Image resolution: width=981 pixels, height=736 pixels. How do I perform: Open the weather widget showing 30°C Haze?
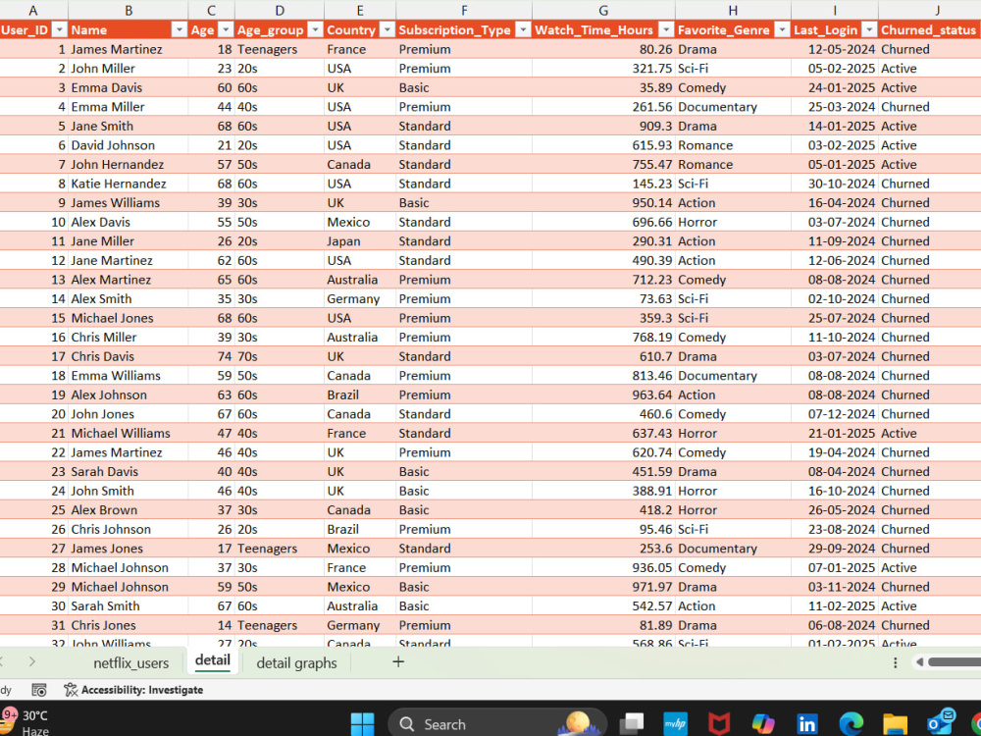click(x=26, y=723)
